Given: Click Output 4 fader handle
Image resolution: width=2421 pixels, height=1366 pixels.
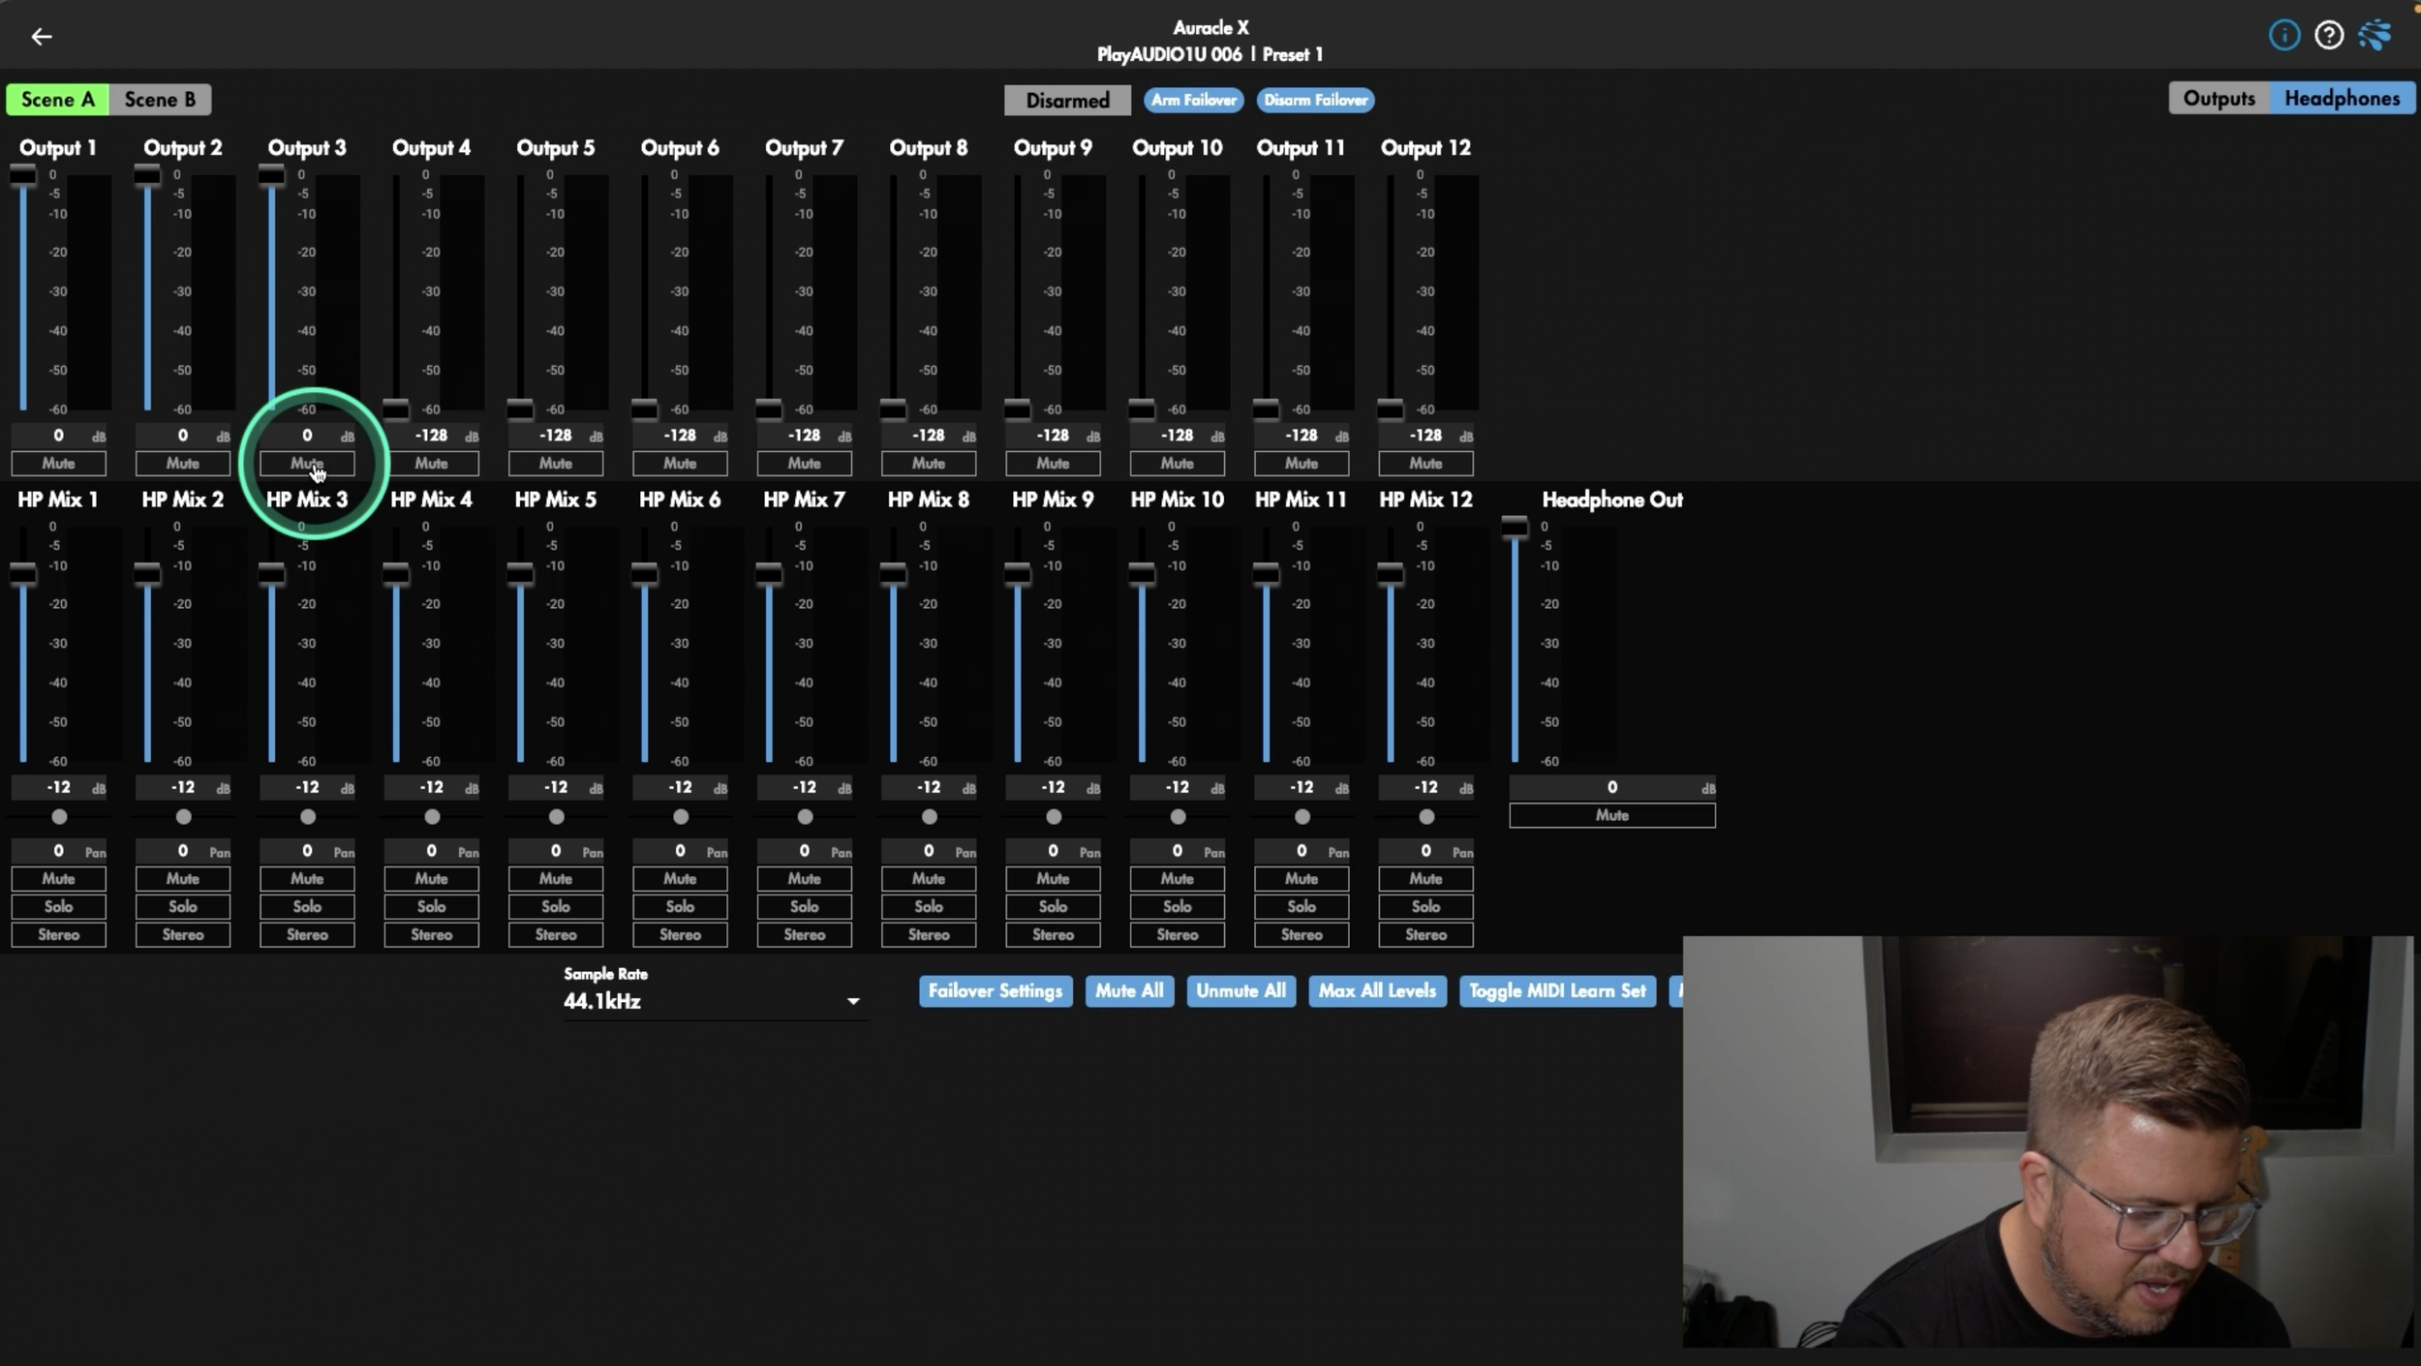Looking at the screenshot, I should click(x=395, y=409).
